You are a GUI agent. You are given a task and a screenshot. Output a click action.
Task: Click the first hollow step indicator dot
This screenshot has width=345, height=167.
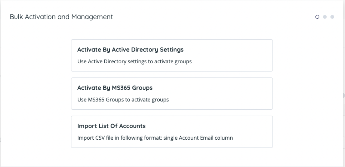click(x=317, y=17)
